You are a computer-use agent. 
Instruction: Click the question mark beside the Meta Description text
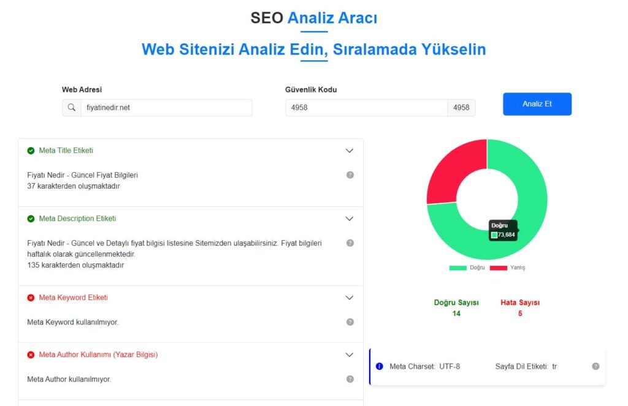[350, 242]
